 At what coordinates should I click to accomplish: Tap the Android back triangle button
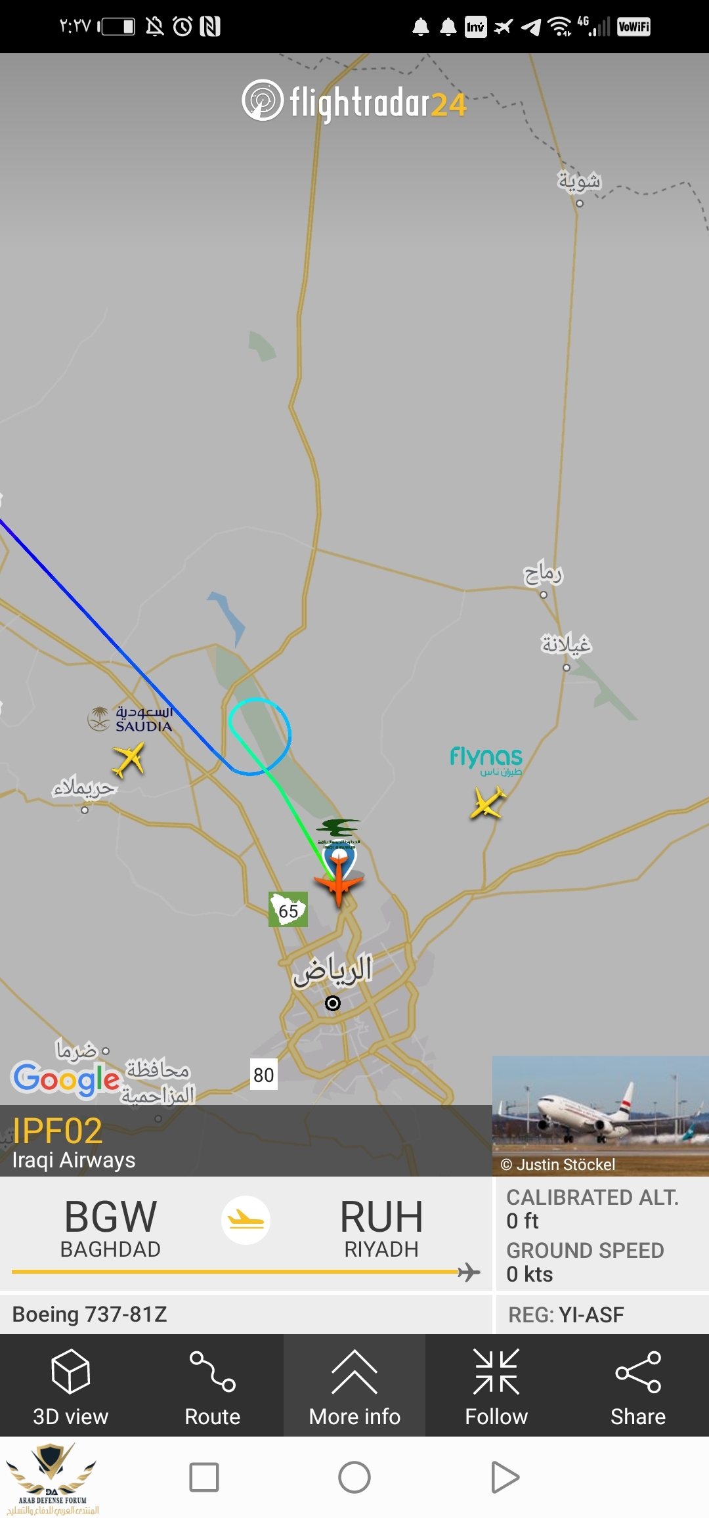(505, 1477)
